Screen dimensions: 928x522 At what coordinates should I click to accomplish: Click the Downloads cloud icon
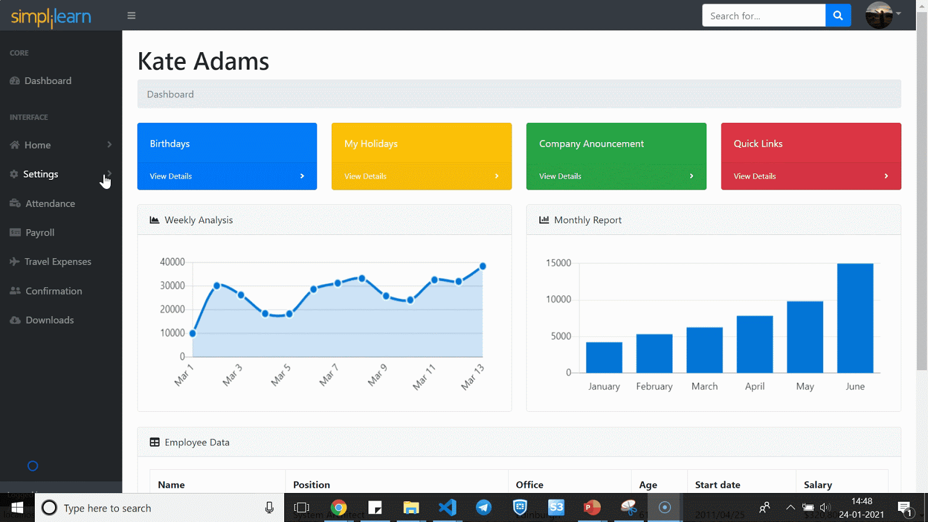[x=15, y=320]
